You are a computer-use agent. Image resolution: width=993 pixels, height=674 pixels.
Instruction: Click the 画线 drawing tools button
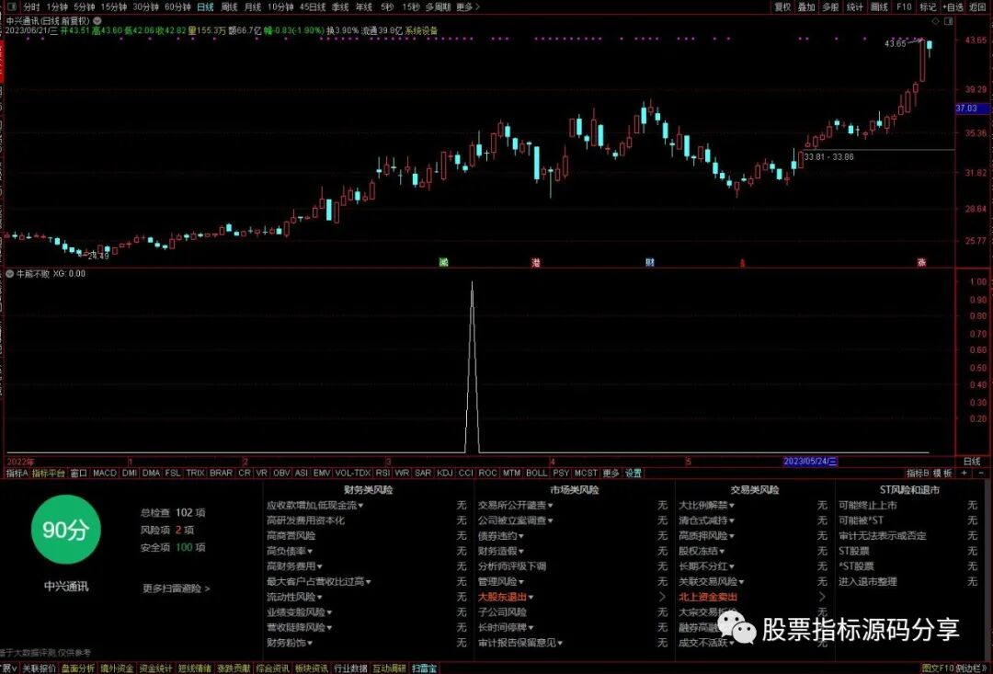(x=879, y=7)
